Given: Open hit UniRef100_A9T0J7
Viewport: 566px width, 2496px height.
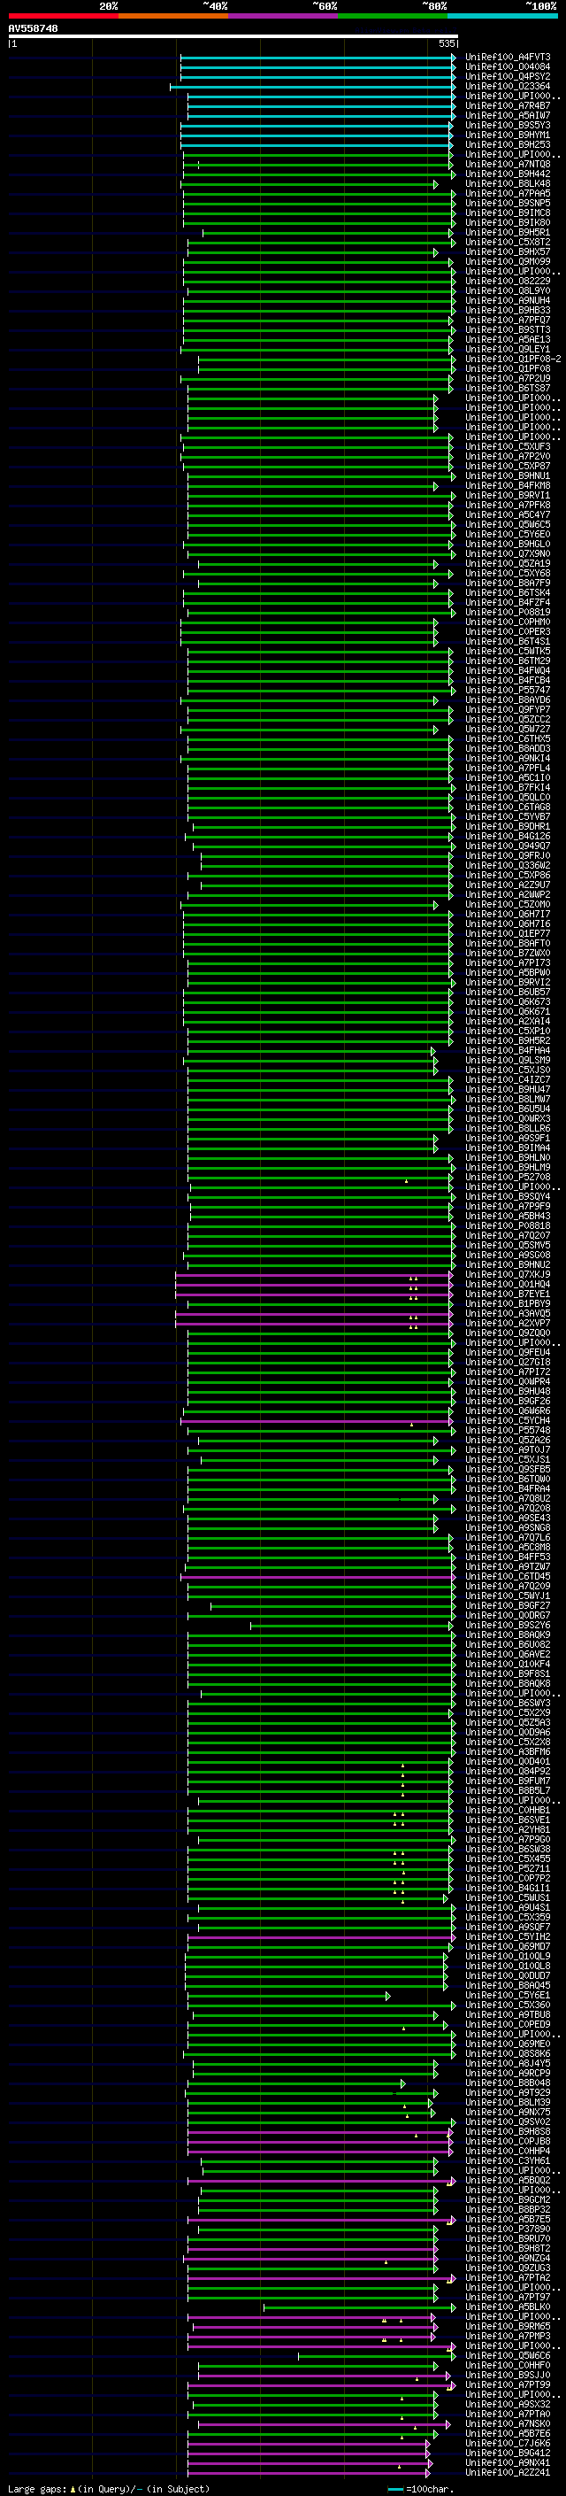Looking at the screenshot, I should [507, 1449].
